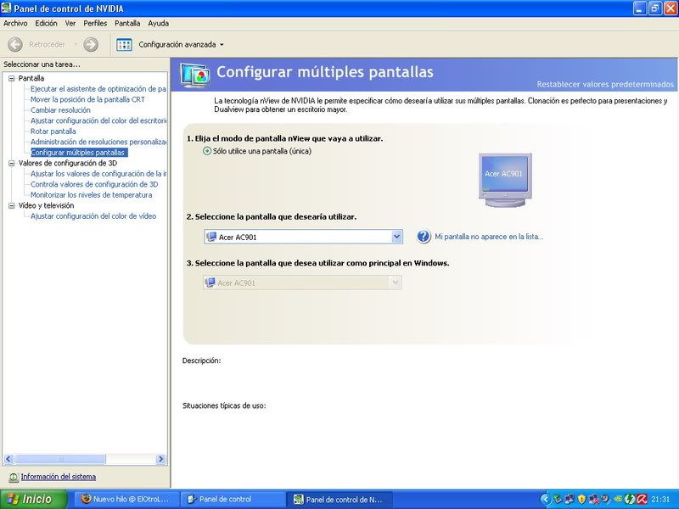Open the Pantalla menu
The image size is (679, 509).
(127, 24)
